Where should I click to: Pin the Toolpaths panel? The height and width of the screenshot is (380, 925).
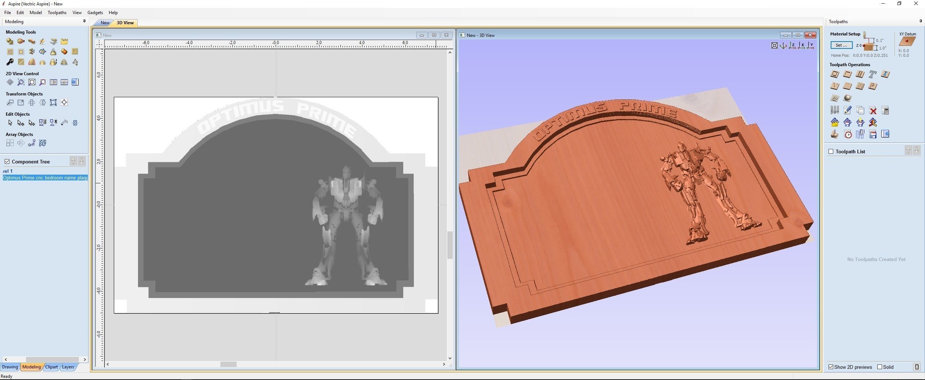coord(921,21)
